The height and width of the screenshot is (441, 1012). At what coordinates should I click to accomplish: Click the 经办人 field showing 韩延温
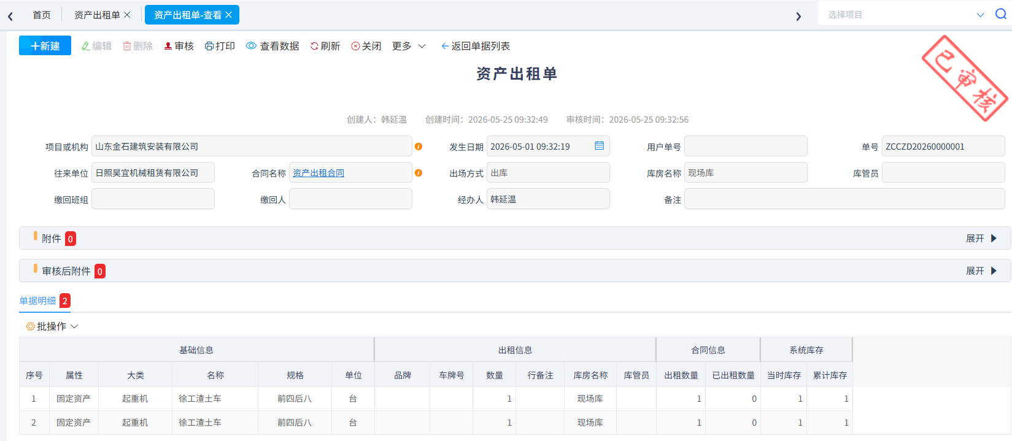coord(548,199)
